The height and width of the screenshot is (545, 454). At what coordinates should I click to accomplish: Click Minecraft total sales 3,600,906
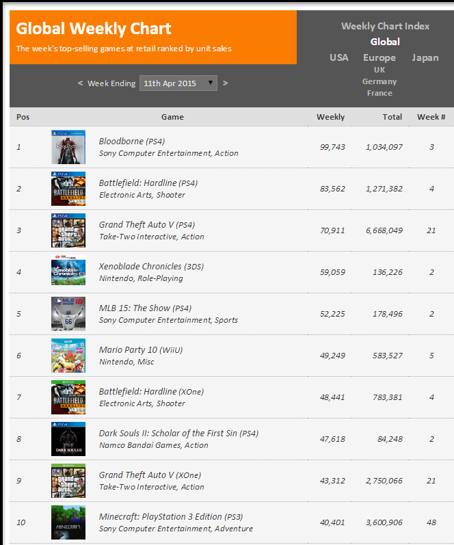click(384, 522)
